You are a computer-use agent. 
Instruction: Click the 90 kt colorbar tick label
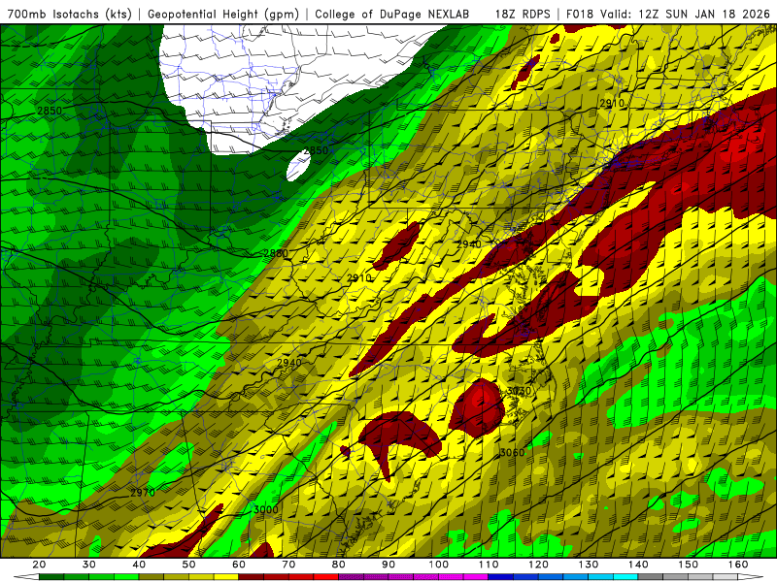(388, 565)
